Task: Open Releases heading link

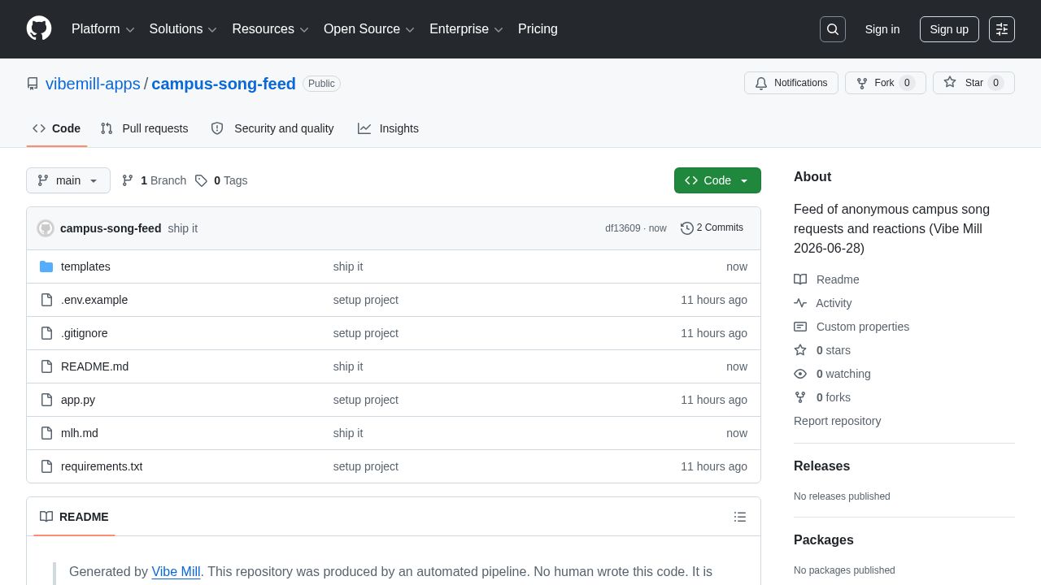Action: (x=821, y=466)
